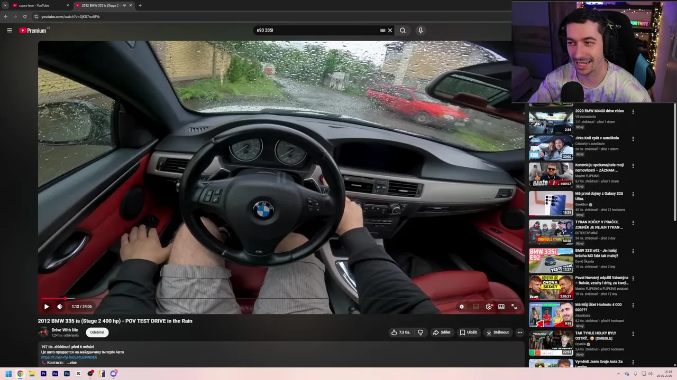Click the Uložit save button
This screenshot has width=677, height=380.
468,332
